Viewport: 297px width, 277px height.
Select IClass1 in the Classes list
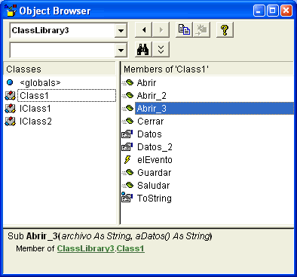click(x=35, y=109)
